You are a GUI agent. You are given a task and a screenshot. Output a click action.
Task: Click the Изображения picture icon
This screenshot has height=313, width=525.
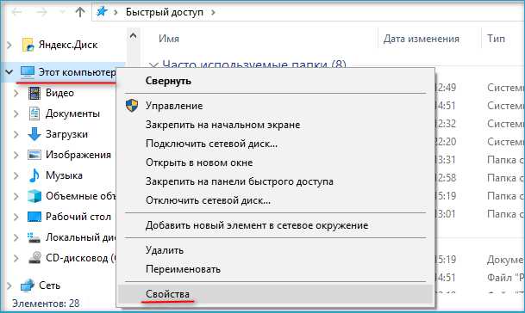(34, 155)
